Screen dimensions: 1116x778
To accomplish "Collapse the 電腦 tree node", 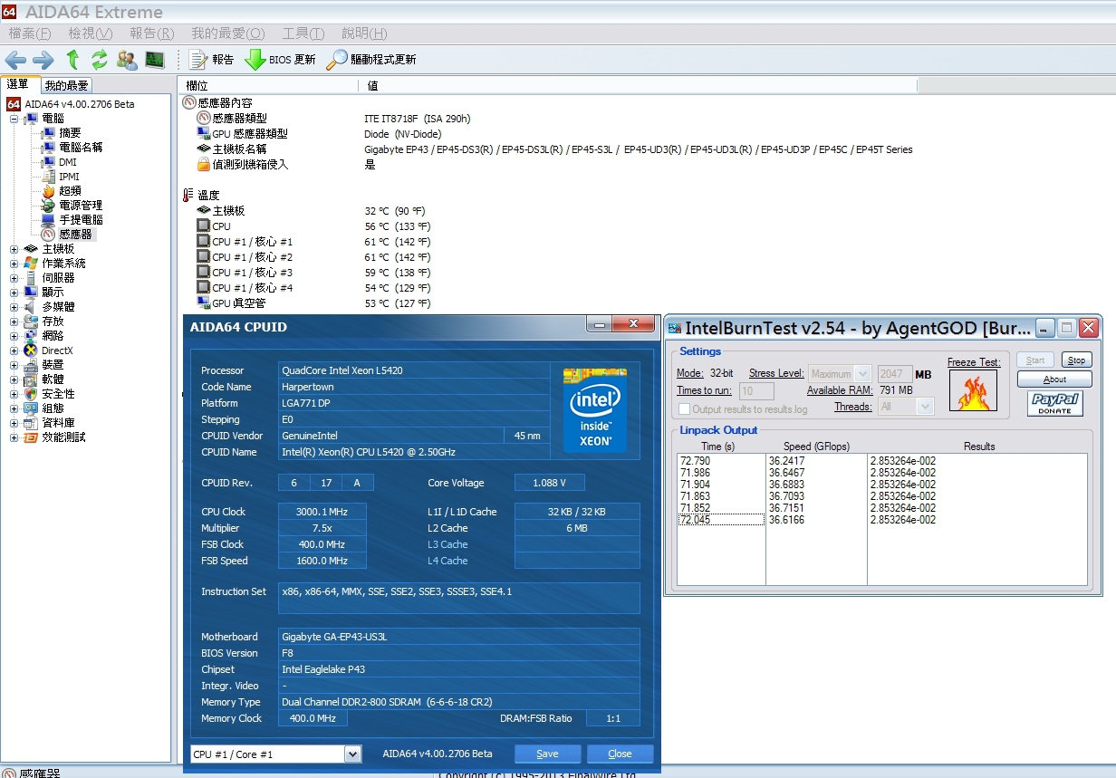I will tap(14, 119).
